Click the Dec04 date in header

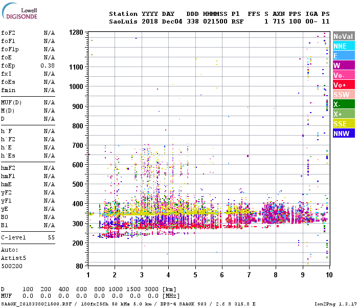(172, 21)
